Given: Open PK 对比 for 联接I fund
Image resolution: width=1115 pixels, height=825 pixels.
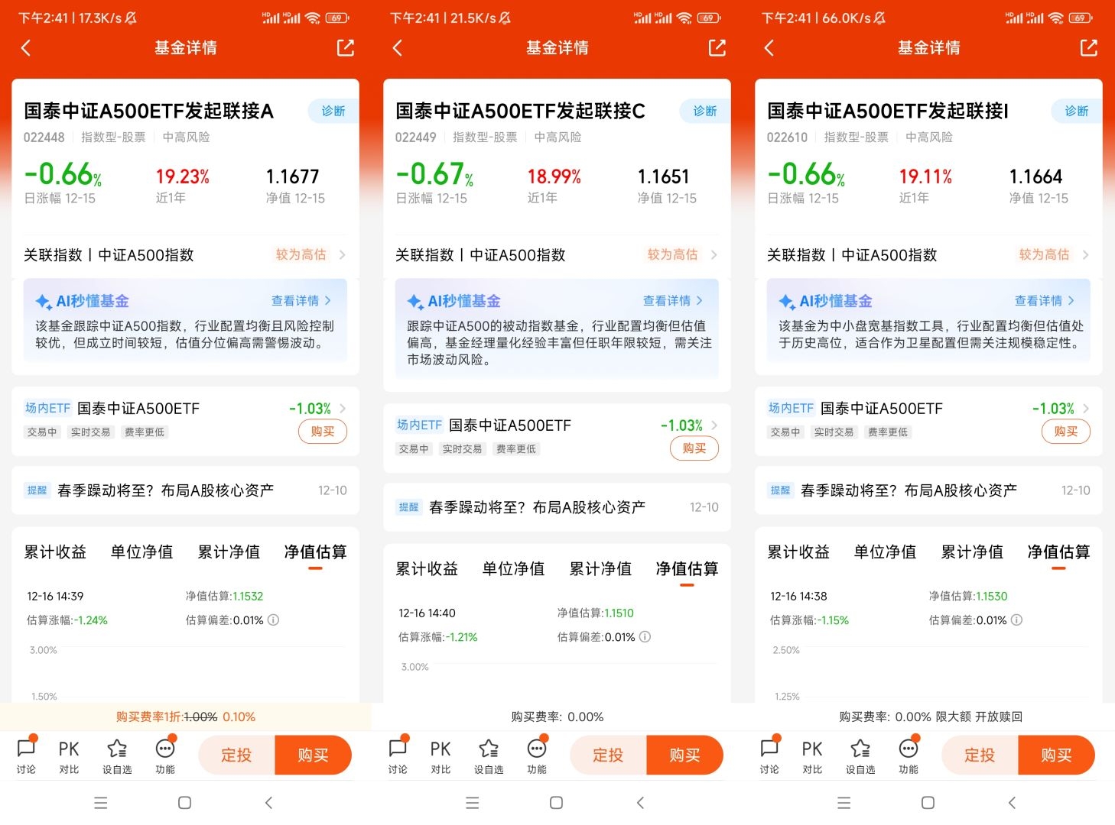Looking at the screenshot, I should coord(812,755).
